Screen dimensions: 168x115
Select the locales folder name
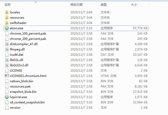click(x=15, y=12)
